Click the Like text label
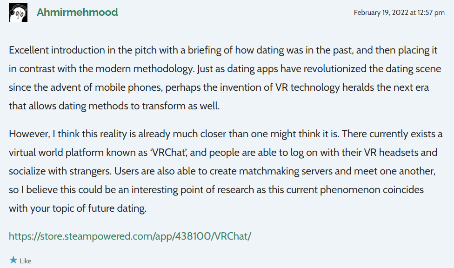 [x=26, y=261]
